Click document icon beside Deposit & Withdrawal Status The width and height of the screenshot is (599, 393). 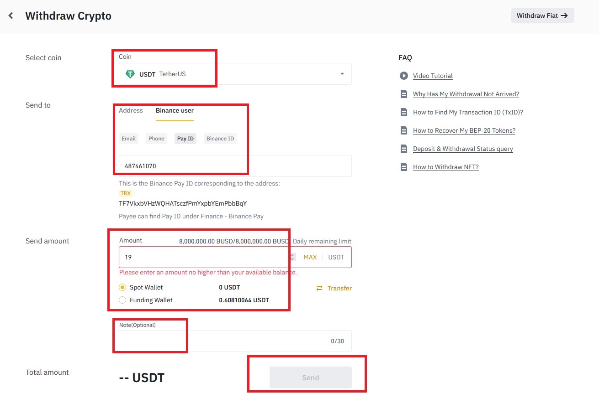(x=404, y=149)
